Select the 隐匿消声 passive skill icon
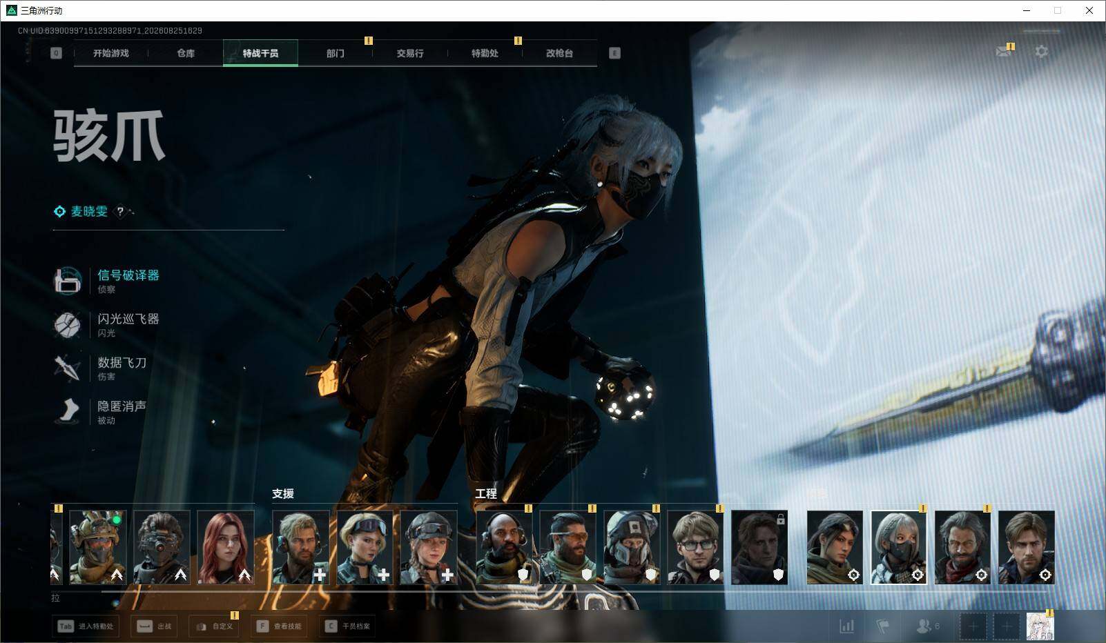 pos(67,411)
